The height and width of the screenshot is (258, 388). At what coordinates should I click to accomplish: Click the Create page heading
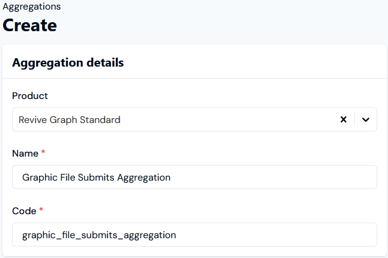click(x=30, y=25)
